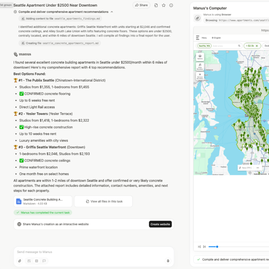269x269 pixels.
Task: Click the Create website button
Action: tap(160, 224)
